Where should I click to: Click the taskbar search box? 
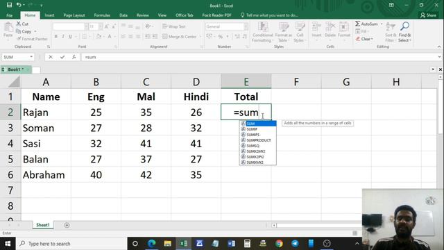71,244
